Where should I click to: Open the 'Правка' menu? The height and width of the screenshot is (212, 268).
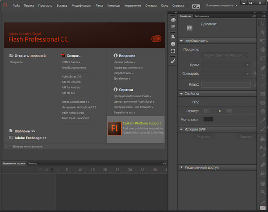pos(29,6)
